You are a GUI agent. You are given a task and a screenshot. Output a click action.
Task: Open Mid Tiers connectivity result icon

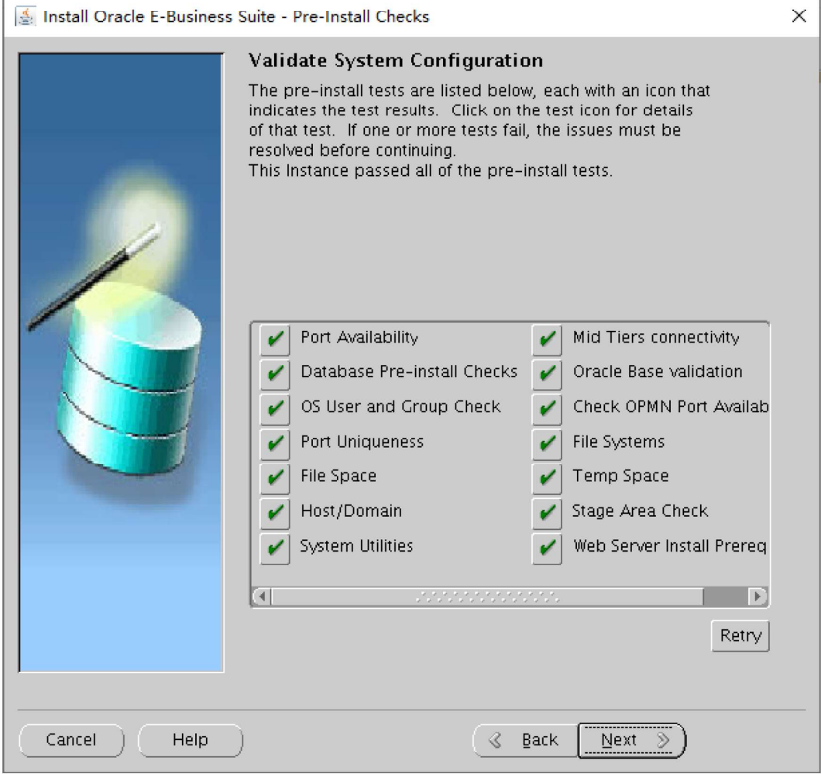coord(547,339)
